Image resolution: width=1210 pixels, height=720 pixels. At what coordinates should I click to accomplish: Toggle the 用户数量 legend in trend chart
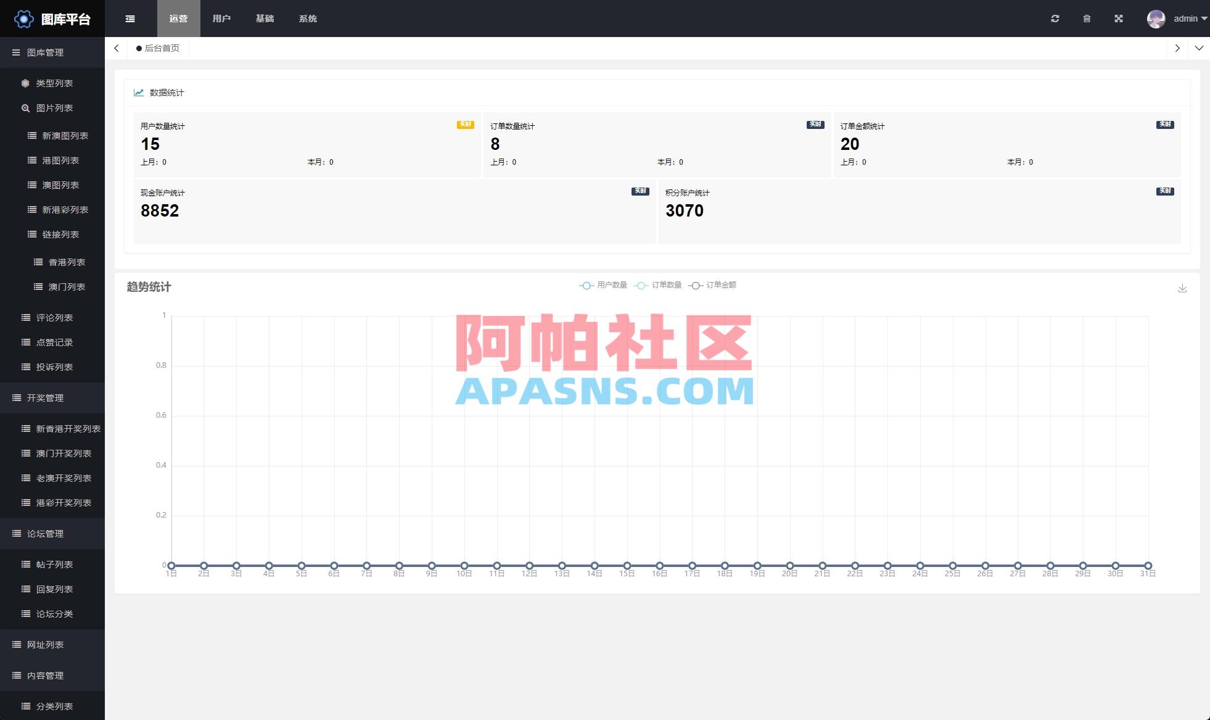(607, 285)
